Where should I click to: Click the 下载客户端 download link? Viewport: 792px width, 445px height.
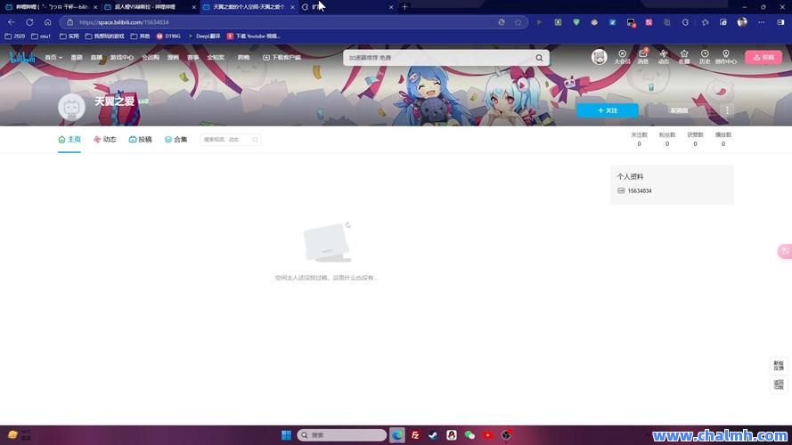coord(282,58)
